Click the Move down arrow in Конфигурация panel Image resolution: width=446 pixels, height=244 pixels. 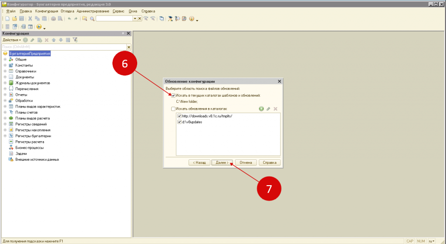point(61,40)
